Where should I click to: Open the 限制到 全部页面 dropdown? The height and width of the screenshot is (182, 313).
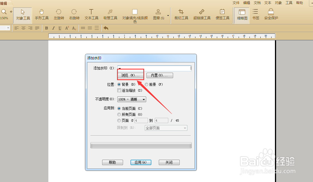(166, 128)
